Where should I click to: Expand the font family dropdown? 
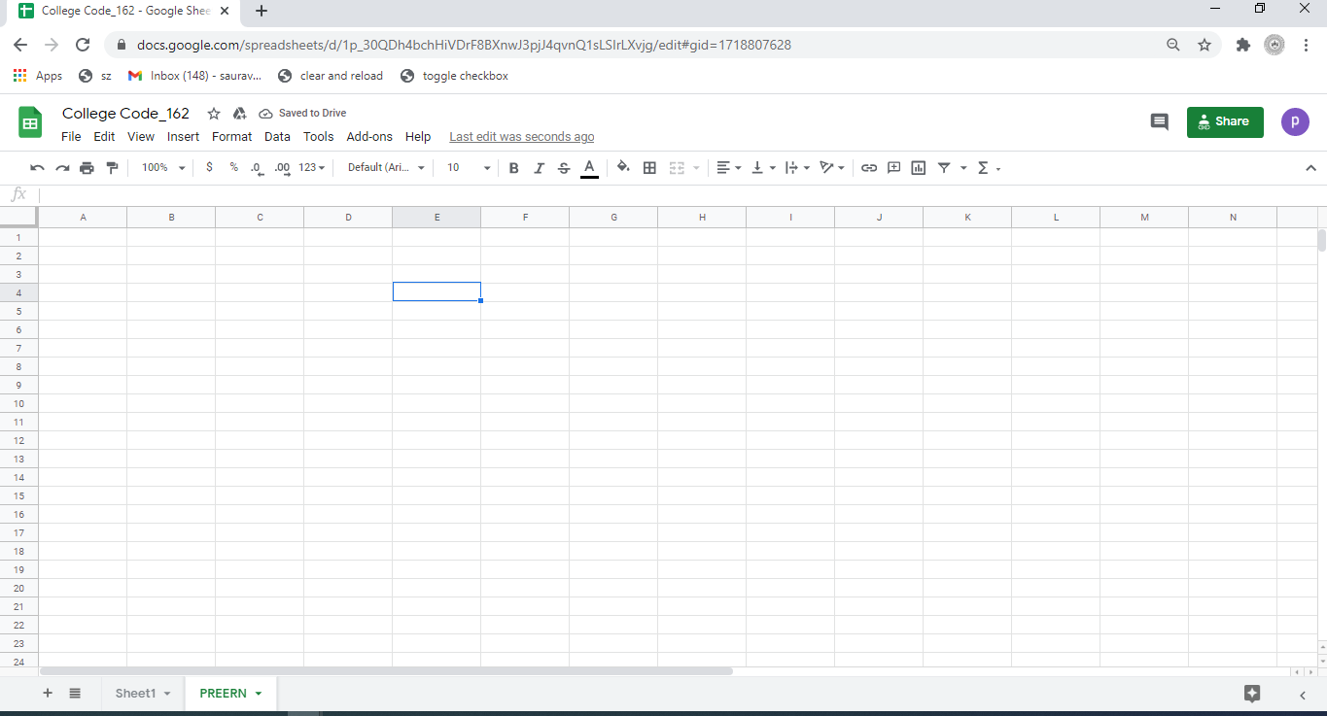[x=386, y=168]
